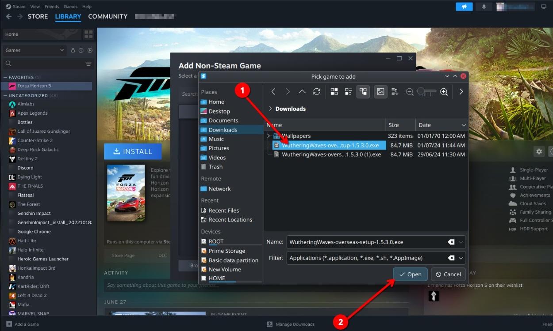Image resolution: width=553 pixels, height=331 pixels.
Task: Click the zoom out magnifier icon
Action: point(410,92)
